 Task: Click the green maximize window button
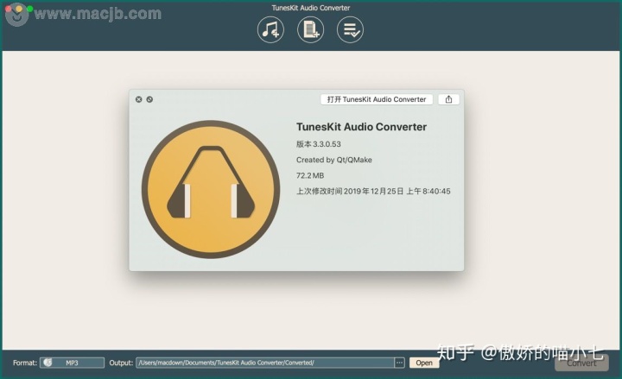pyautogui.click(x=29, y=9)
